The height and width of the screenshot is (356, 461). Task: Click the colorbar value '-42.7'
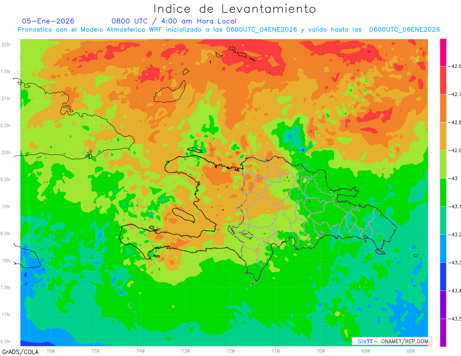[x=455, y=94]
